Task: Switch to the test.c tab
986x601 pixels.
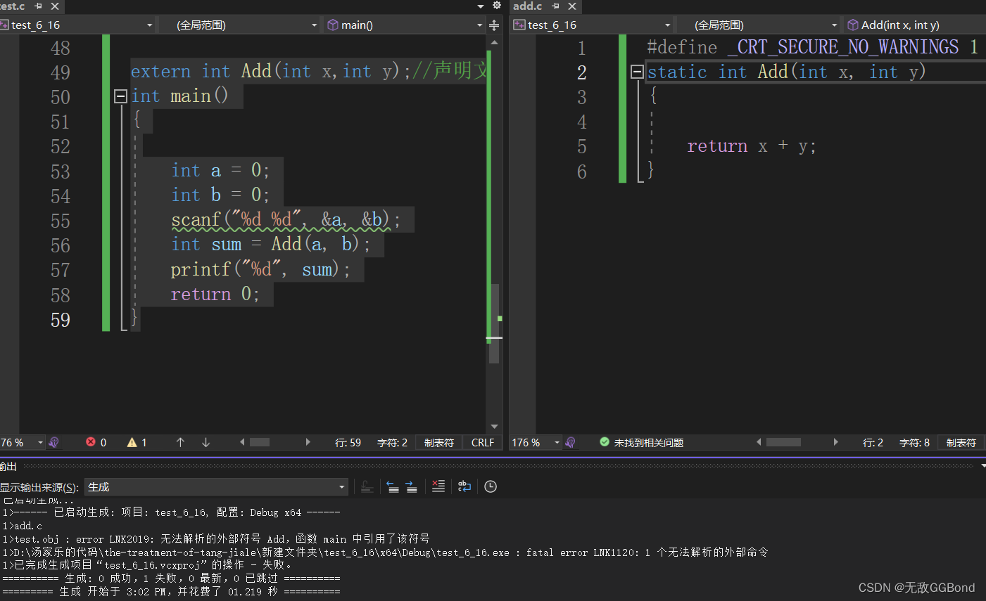Action: pyautogui.click(x=13, y=6)
